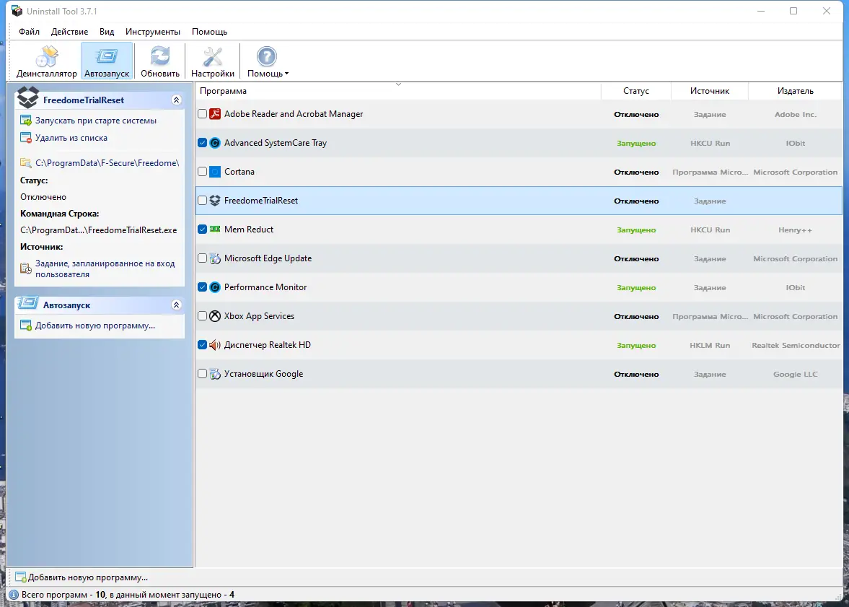Viewport: 849px width, 607px height.
Task: Click the Обновить refresh icon
Action: click(x=159, y=56)
